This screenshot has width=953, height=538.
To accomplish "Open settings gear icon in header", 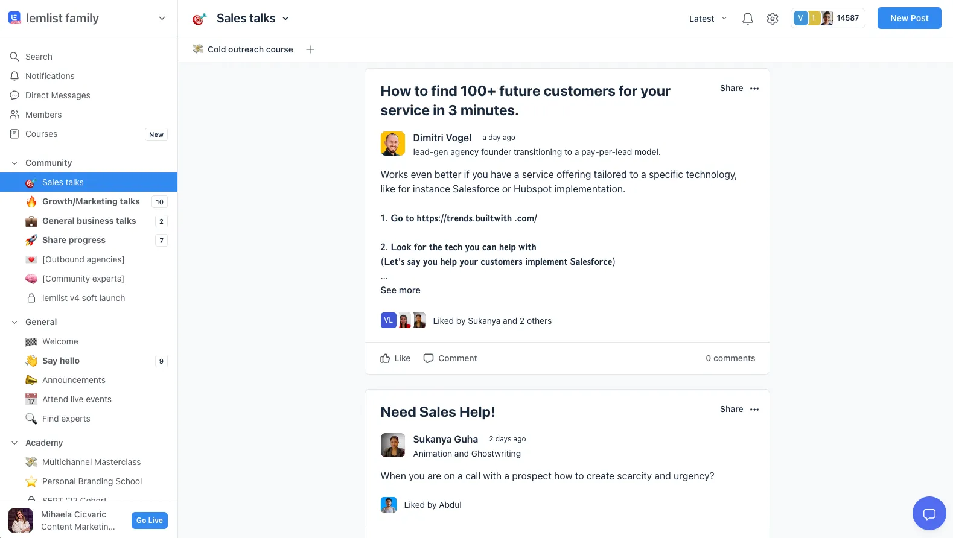I will (x=773, y=19).
